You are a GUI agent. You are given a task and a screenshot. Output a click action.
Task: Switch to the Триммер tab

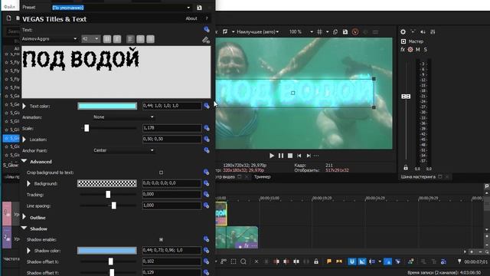click(x=262, y=177)
